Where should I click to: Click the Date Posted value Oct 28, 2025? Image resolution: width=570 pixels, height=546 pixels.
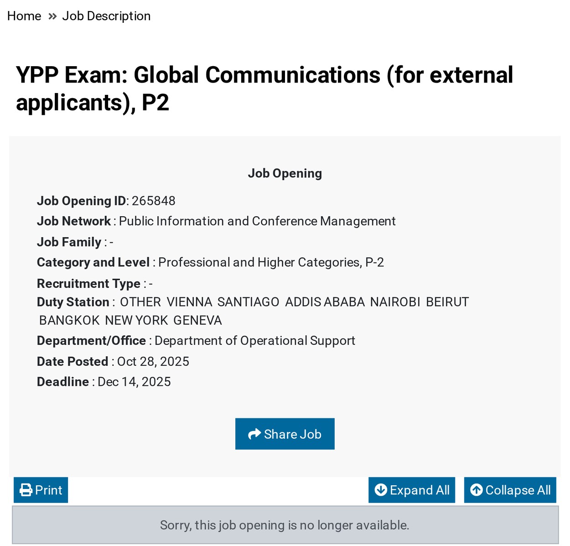pyautogui.click(x=153, y=361)
